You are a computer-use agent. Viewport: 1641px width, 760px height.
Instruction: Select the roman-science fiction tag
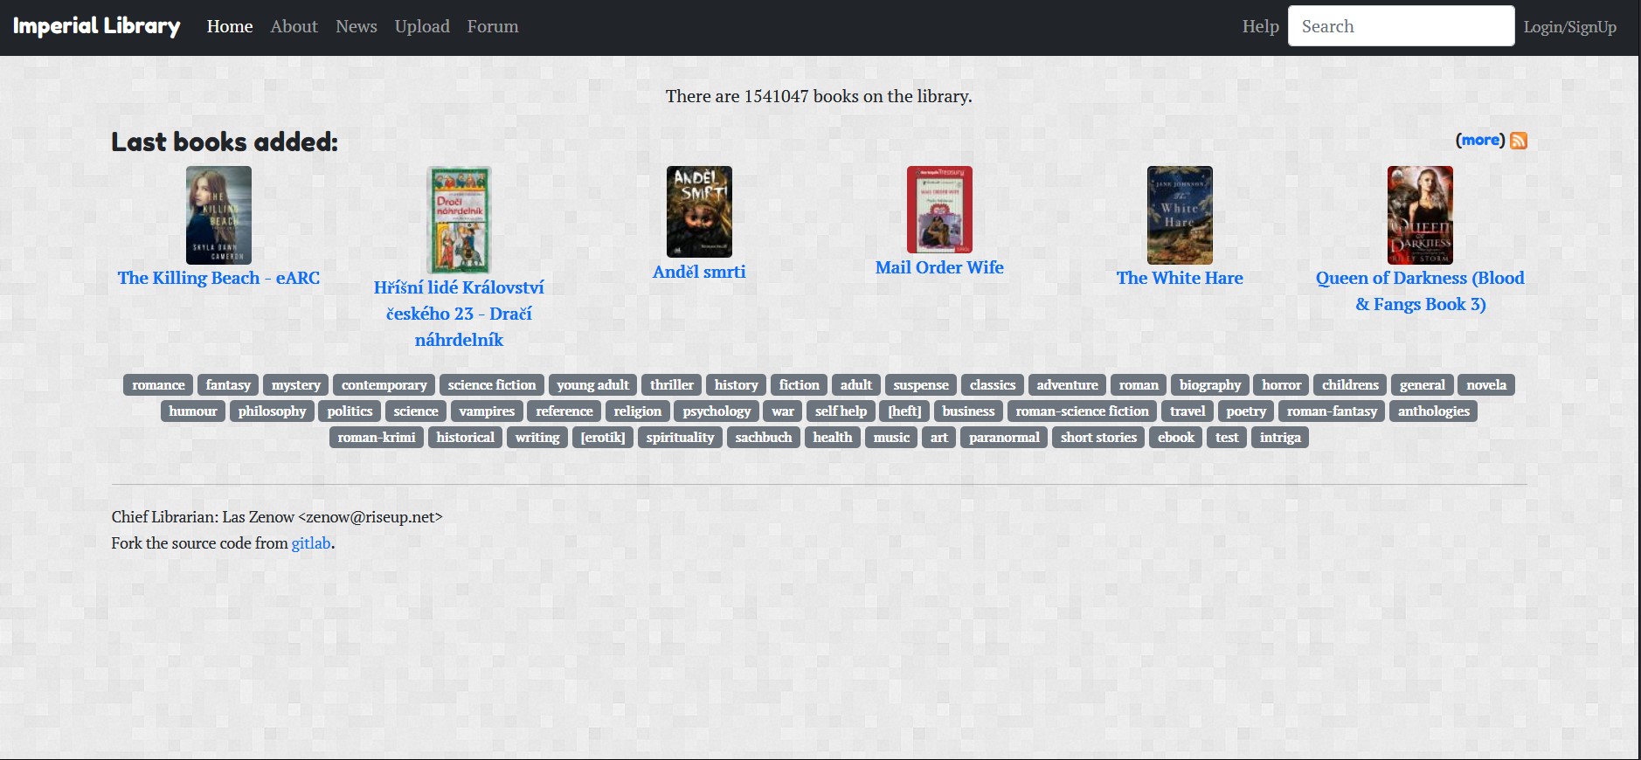pos(1082,411)
